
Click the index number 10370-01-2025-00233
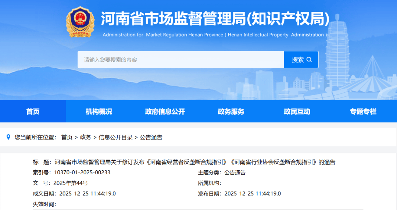(82, 172)
